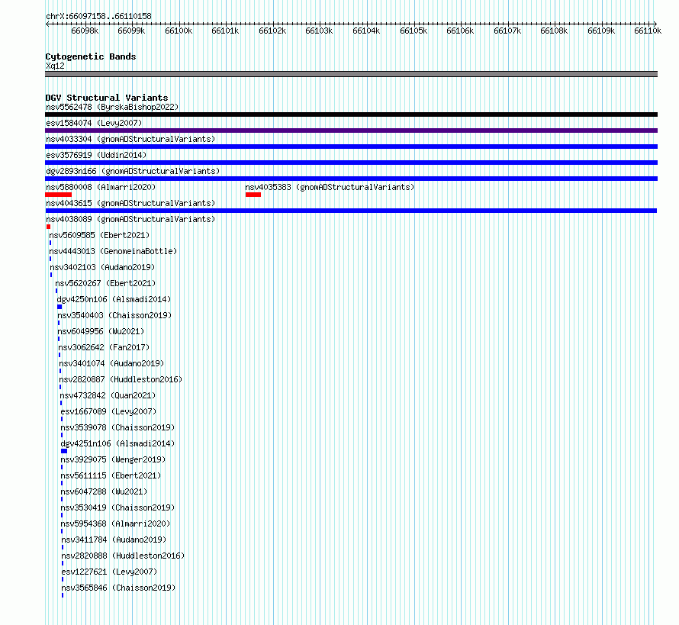679x625 pixels.
Task: Open esv1667089 (Levy2007) label
Action: [108, 411]
